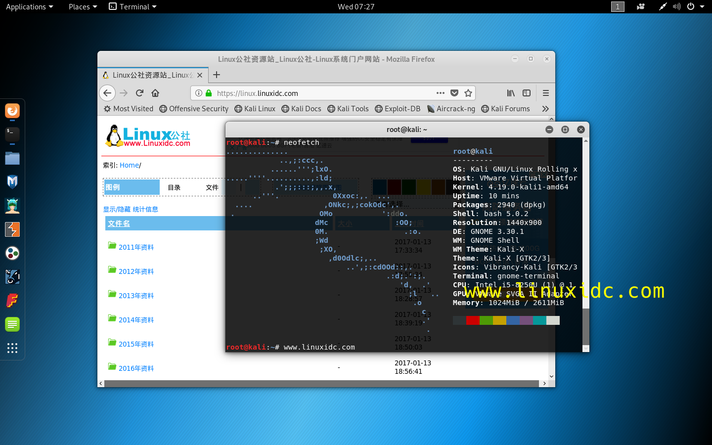The width and height of the screenshot is (712, 445).
Task: Open the 2016年资料 folder
Action: coord(136,368)
